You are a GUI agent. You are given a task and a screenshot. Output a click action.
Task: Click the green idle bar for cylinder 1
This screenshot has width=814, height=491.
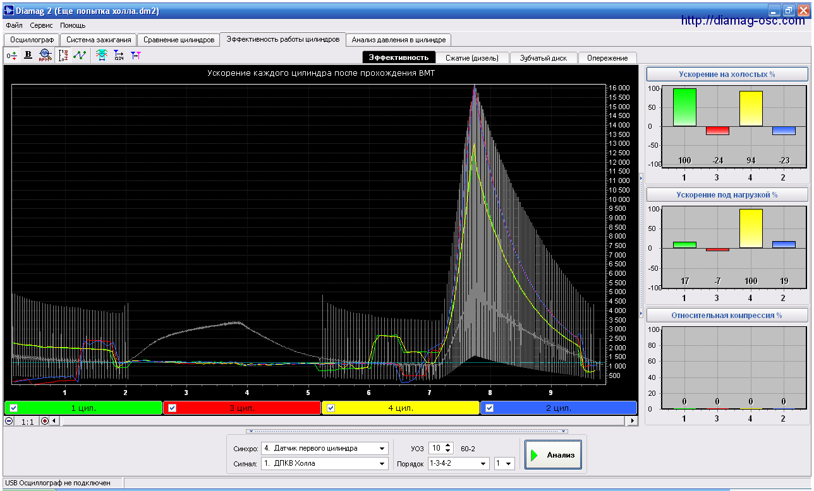pos(684,107)
